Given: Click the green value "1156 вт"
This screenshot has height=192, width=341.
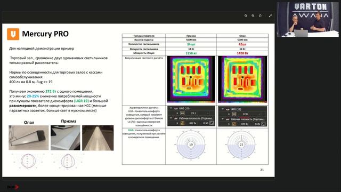Looking at the screenshot, I should click(191, 53).
